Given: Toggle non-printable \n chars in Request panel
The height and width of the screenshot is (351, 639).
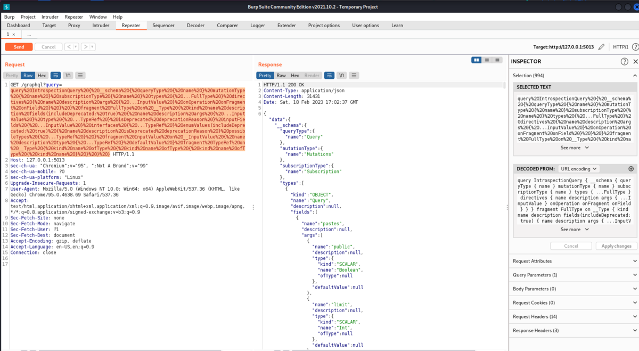Looking at the screenshot, I should 68,76.
